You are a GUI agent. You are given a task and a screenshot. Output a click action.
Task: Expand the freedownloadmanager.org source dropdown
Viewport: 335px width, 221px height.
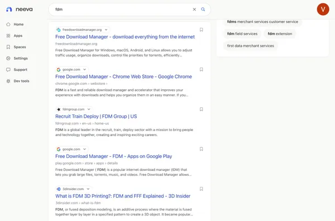106,30
